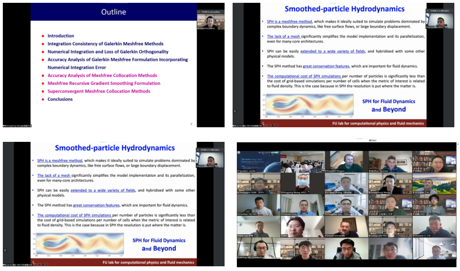Click the mic icon beside Nathan Quinlan's name
The image size is (460, 271).
click(x=370, y=171)
